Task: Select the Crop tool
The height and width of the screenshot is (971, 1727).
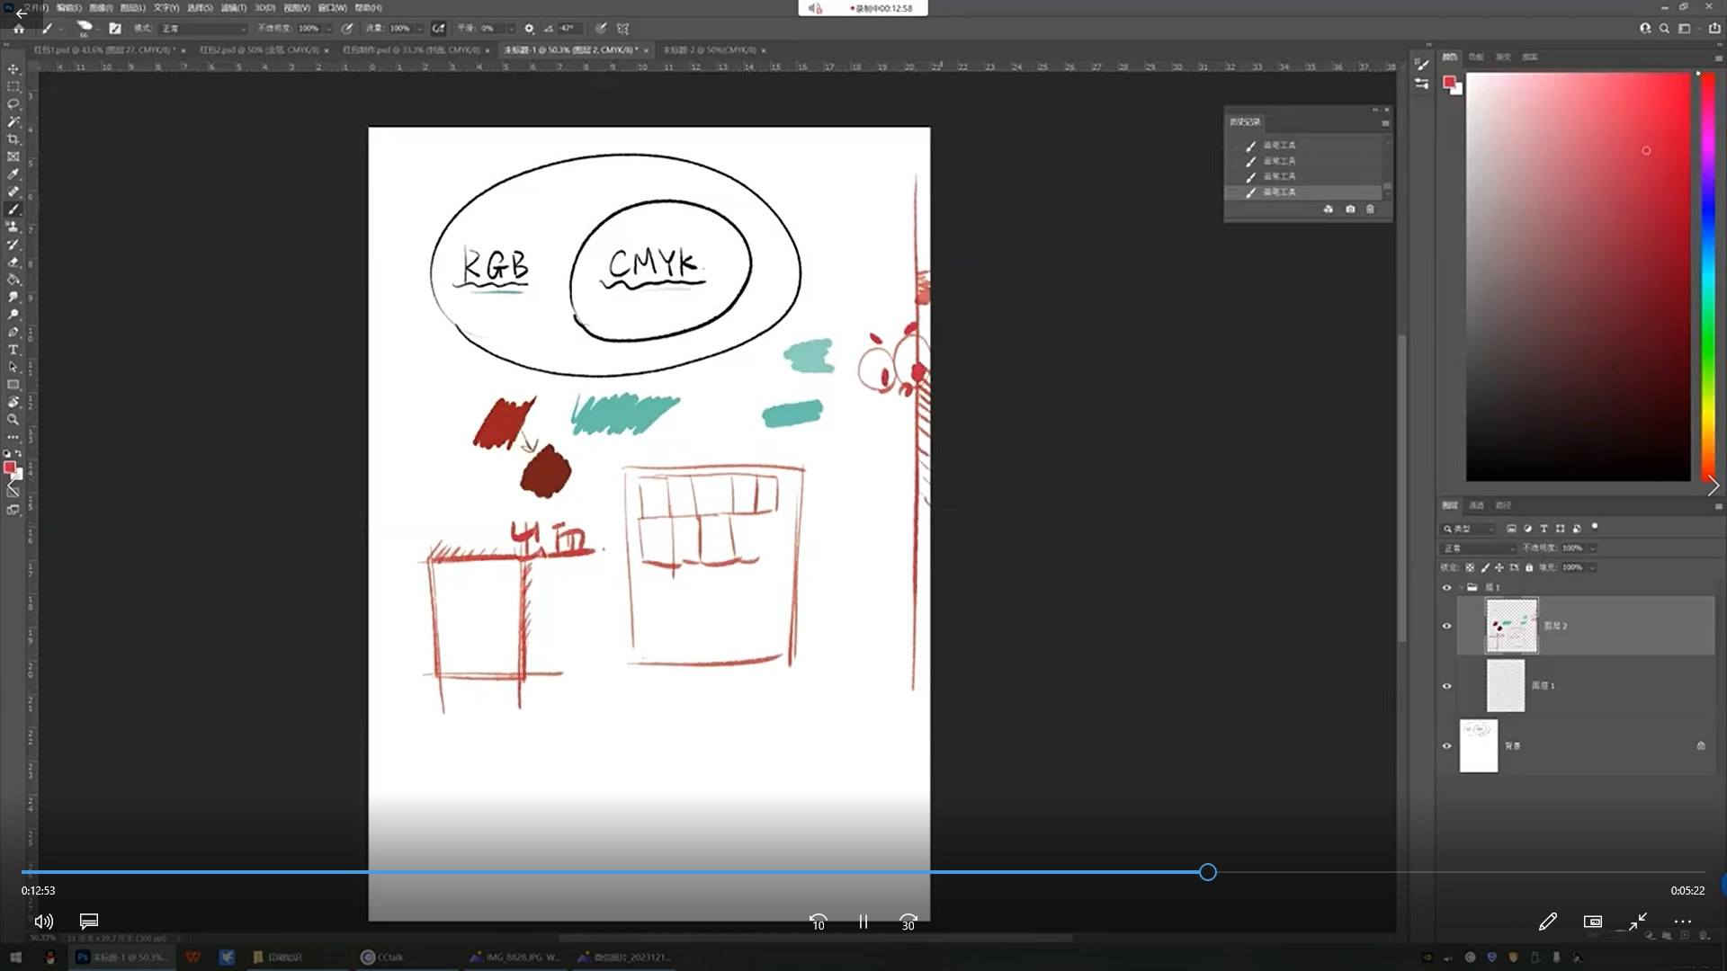Action: (13, 139)
